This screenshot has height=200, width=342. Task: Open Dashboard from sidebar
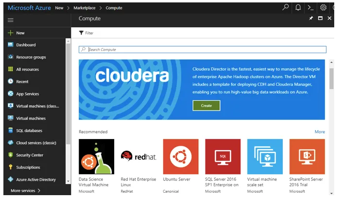pos(26,45)
